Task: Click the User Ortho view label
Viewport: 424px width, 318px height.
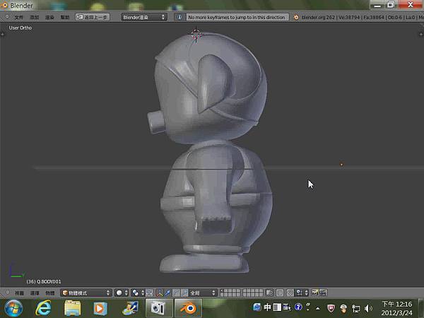Action: (20, 28)
